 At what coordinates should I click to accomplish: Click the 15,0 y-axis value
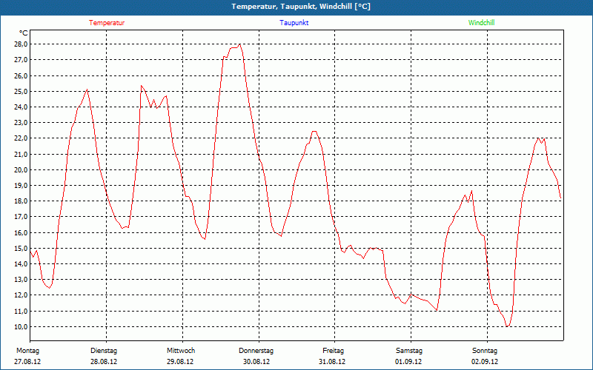(x=21, y=249)
